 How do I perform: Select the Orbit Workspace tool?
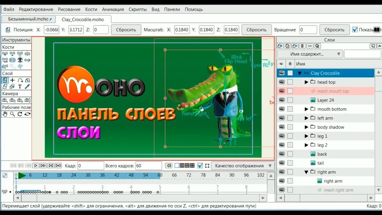tap(27, 114)
